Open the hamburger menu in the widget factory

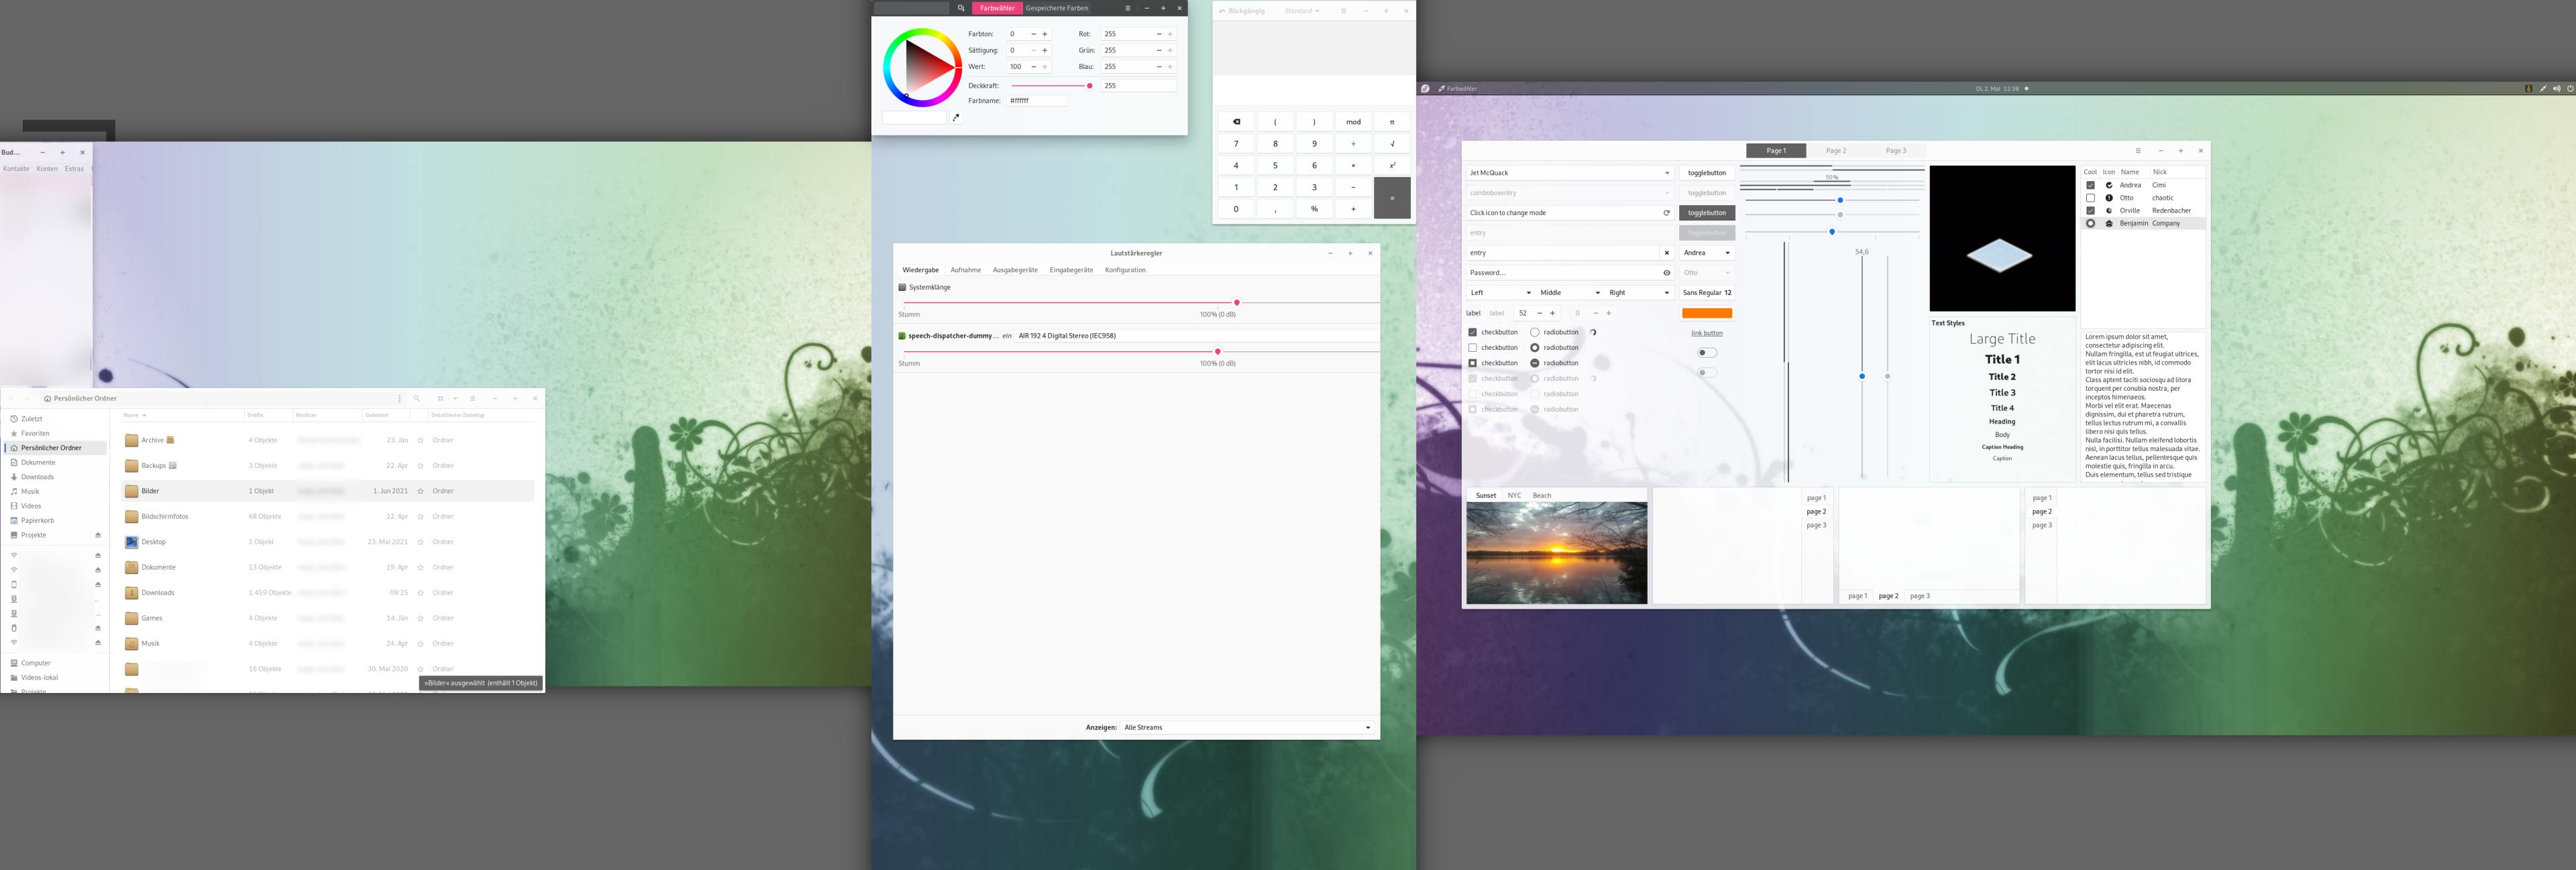point(2138,150)
